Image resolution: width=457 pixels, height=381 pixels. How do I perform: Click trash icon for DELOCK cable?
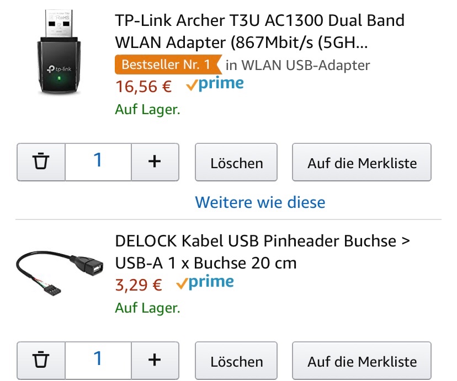point(41,361)
